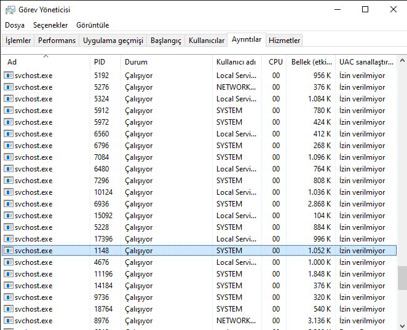Click the icon of svchost.exe PID 5228
Viewport: 407px width, 330px height.
(9, 227)
